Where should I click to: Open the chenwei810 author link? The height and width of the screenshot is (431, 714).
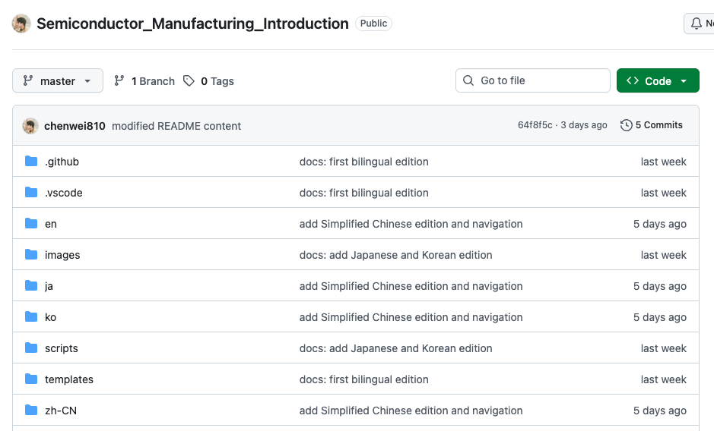[x=75, y=126]
